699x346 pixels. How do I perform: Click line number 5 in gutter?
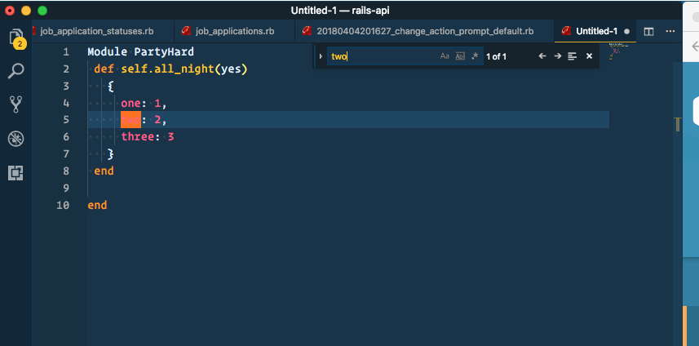[66, 120]
